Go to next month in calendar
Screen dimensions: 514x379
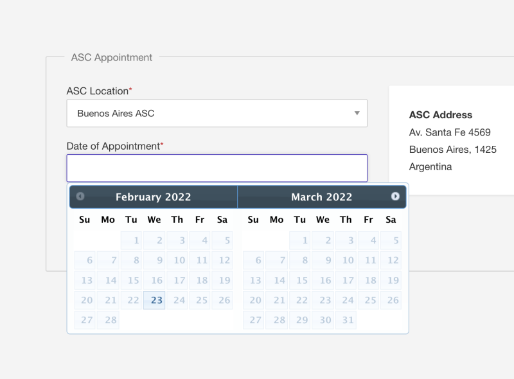[x=395, y=196]
